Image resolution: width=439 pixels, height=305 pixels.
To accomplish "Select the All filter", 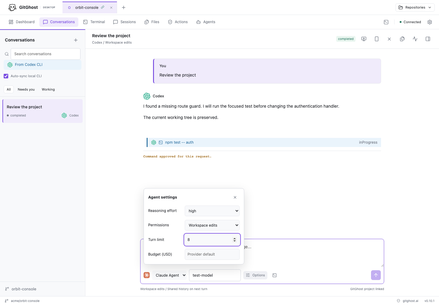I will 9,89.
